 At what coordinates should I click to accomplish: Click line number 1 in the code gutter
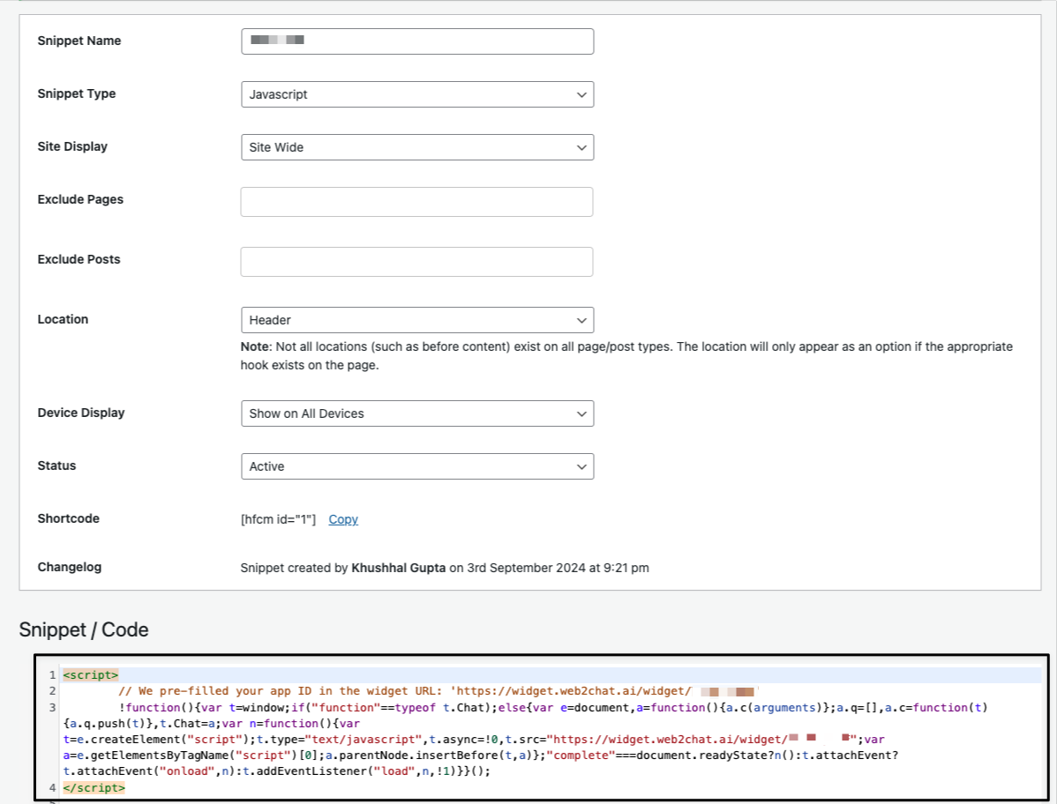point(53,674)
